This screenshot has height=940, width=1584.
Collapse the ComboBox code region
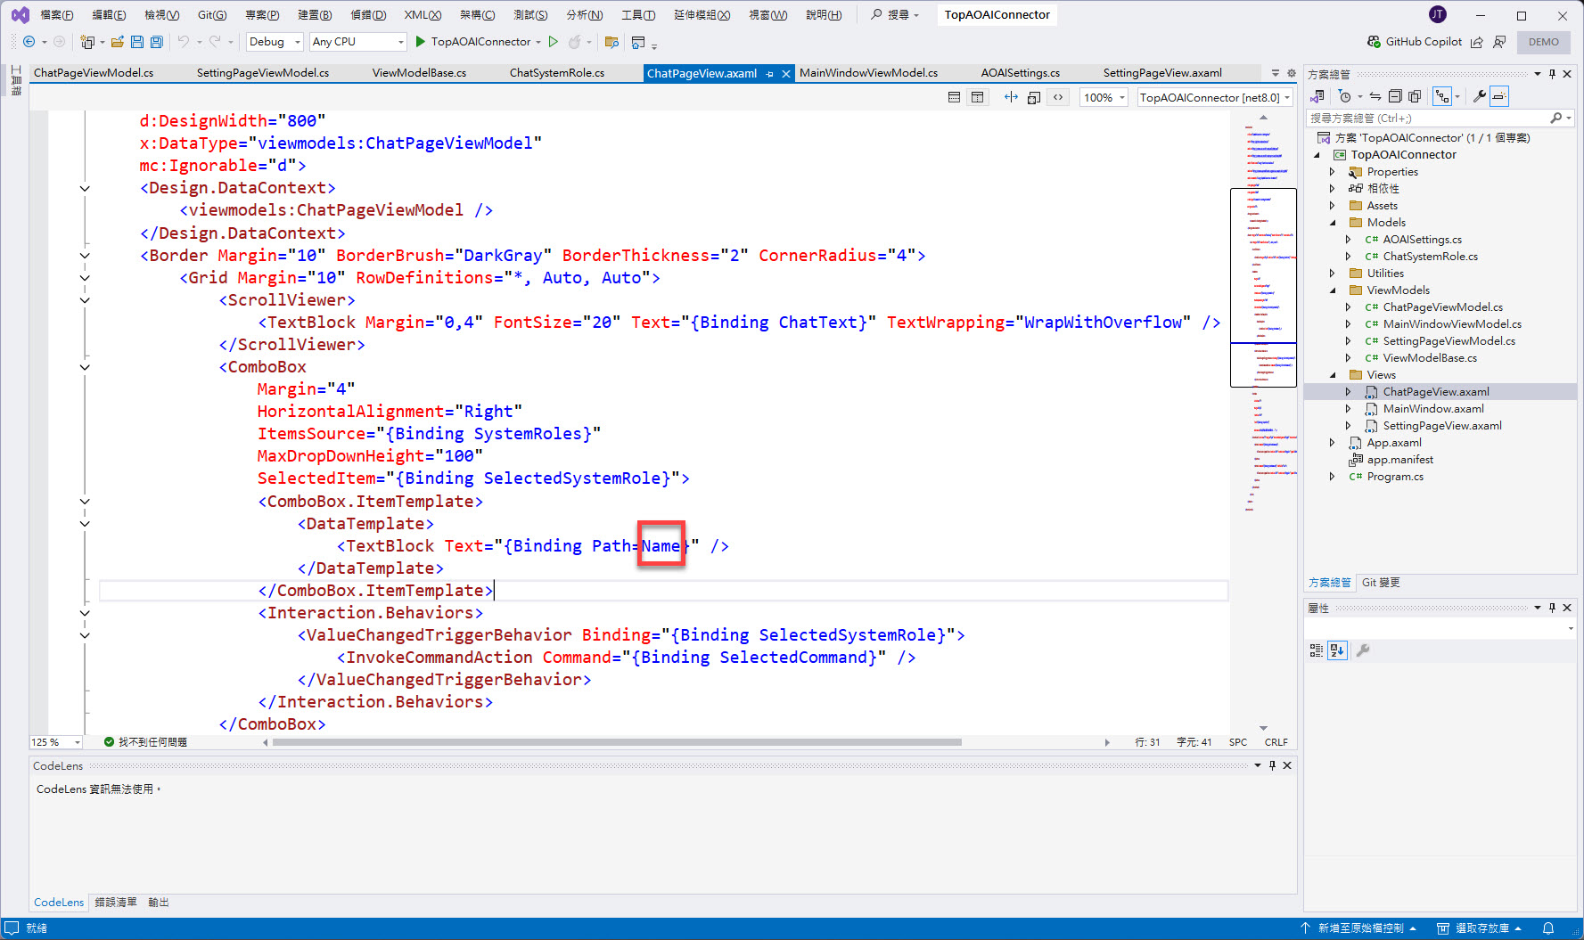click(85, 367)
